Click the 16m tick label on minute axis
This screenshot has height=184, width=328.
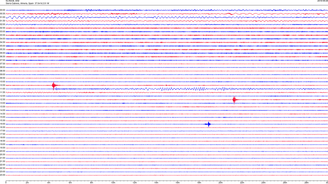[x=178, y=183]
